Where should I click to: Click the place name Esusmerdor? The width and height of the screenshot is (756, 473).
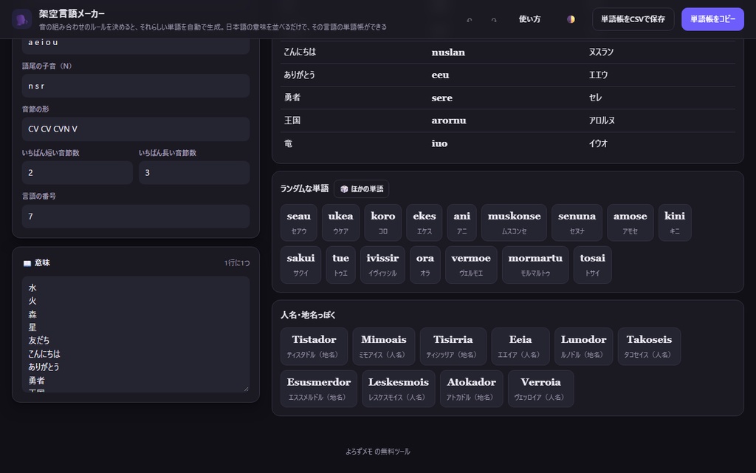[319, 389]
